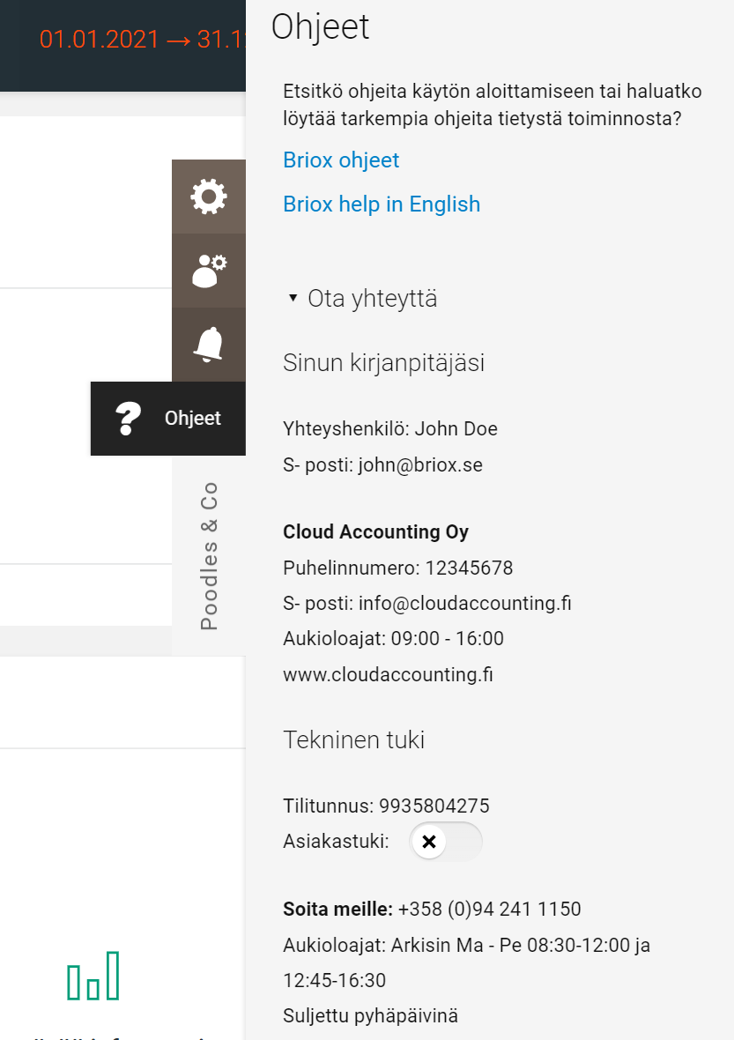This screenshot has height=1040, width=734.
Task: Click the fiscal period date 01.01.2021
Action: point(99,39)
